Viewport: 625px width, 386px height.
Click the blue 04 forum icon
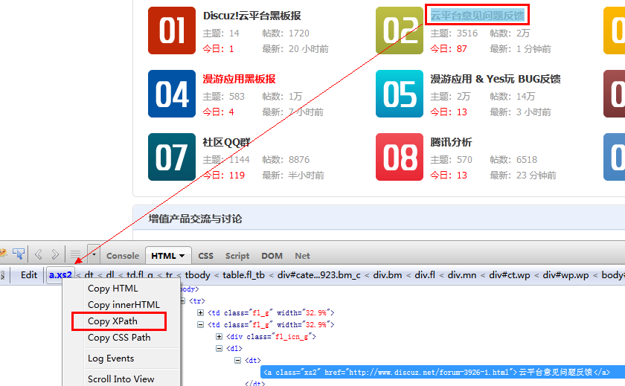click(172, 94)
